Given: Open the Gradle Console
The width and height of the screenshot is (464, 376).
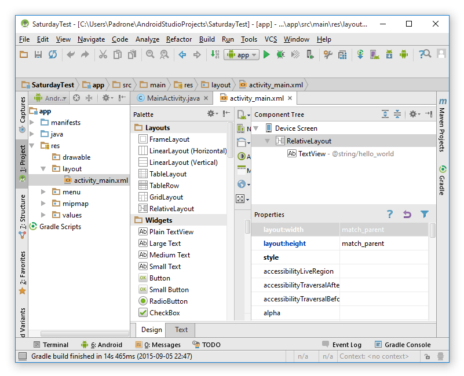Looking at the screenshot, I should [x=403, y=345].
